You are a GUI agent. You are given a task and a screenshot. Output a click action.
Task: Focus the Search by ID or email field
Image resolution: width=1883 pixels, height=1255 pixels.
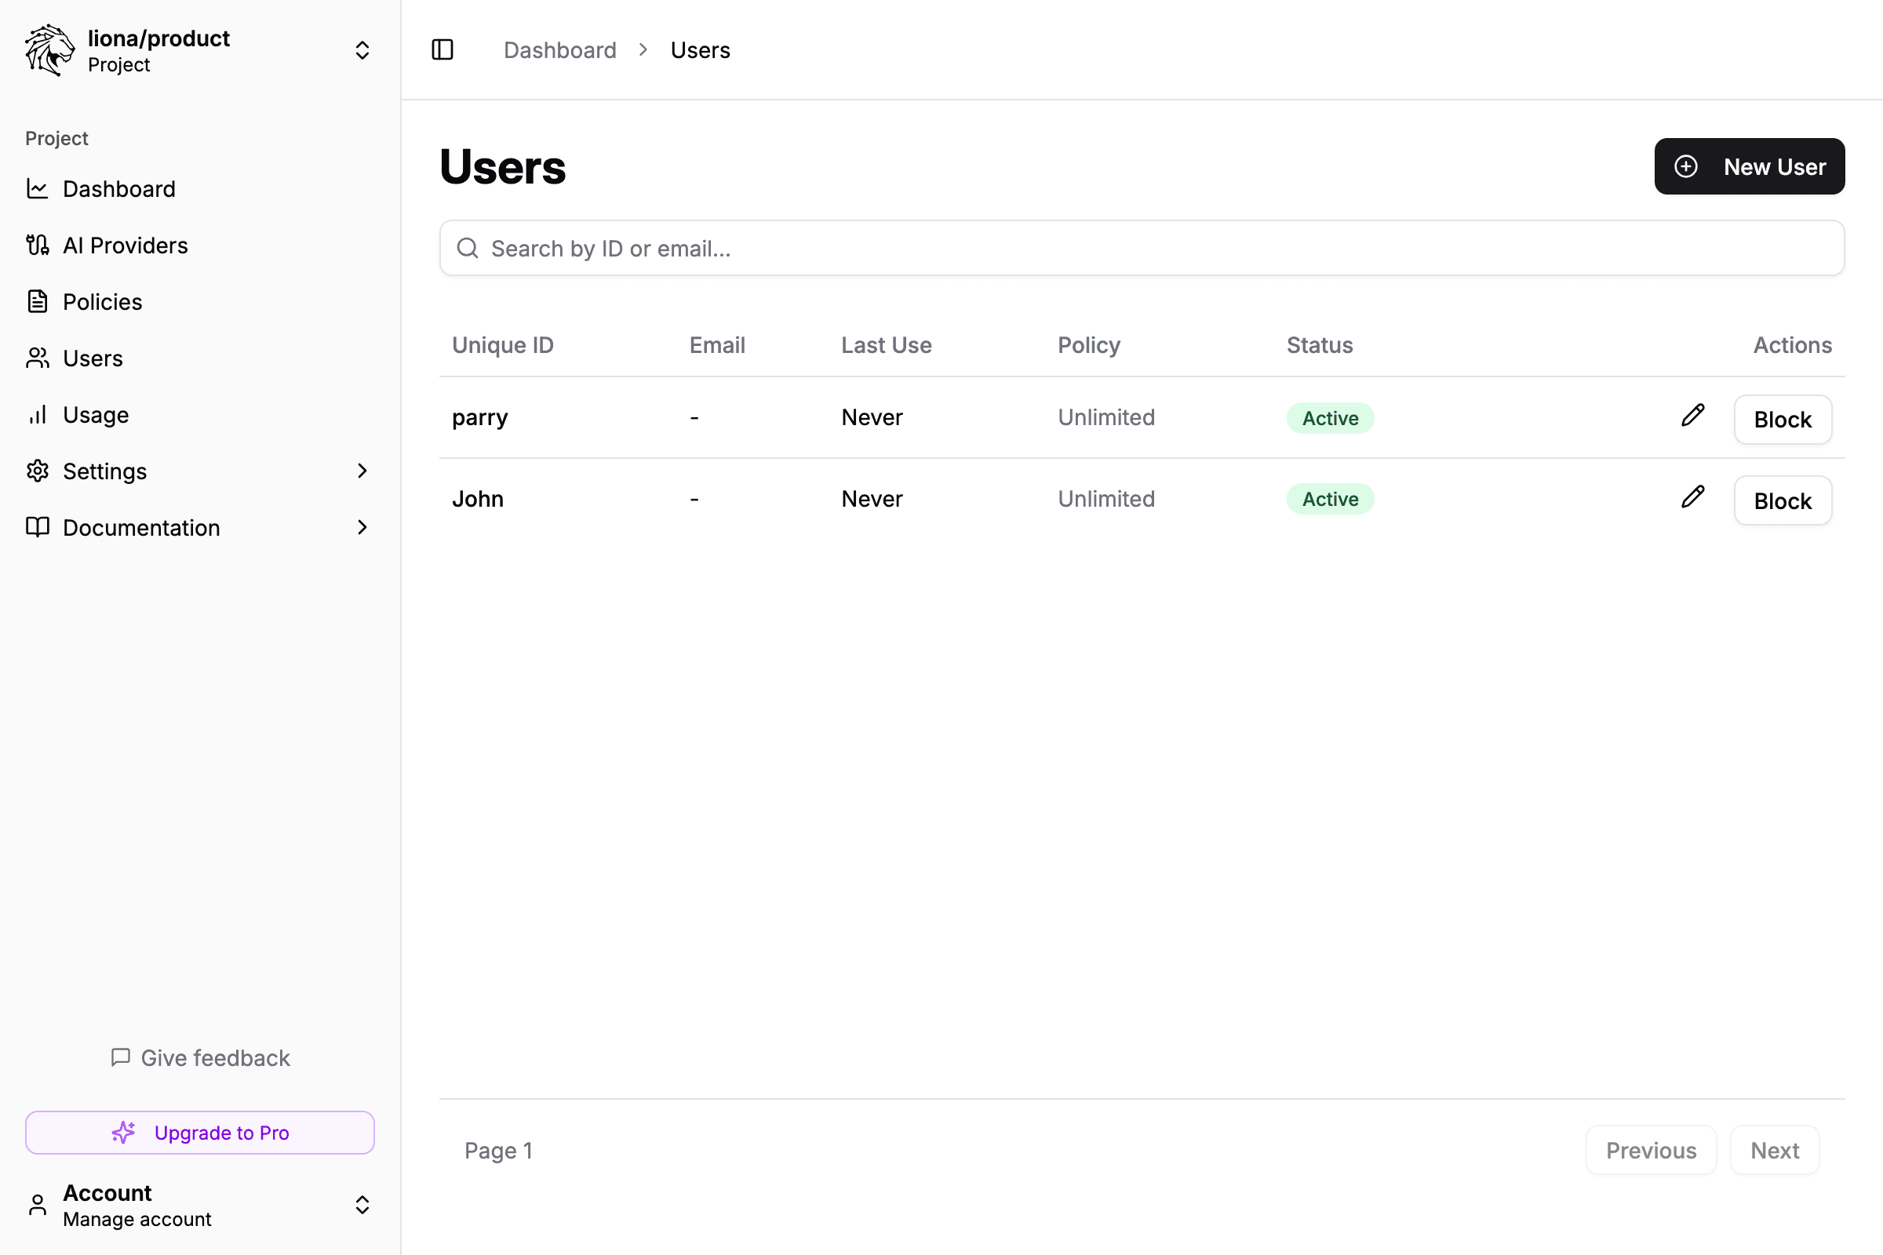pyautogui.click(x=1142, y=248)
